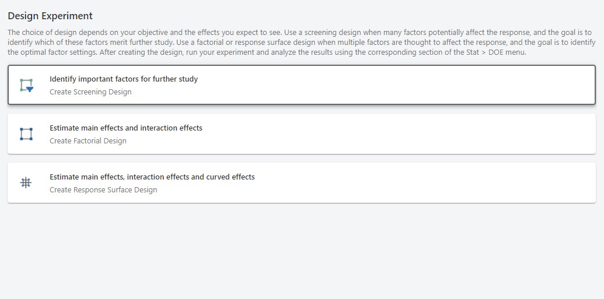Click the blank area below the cards

(x=301, y=251)
